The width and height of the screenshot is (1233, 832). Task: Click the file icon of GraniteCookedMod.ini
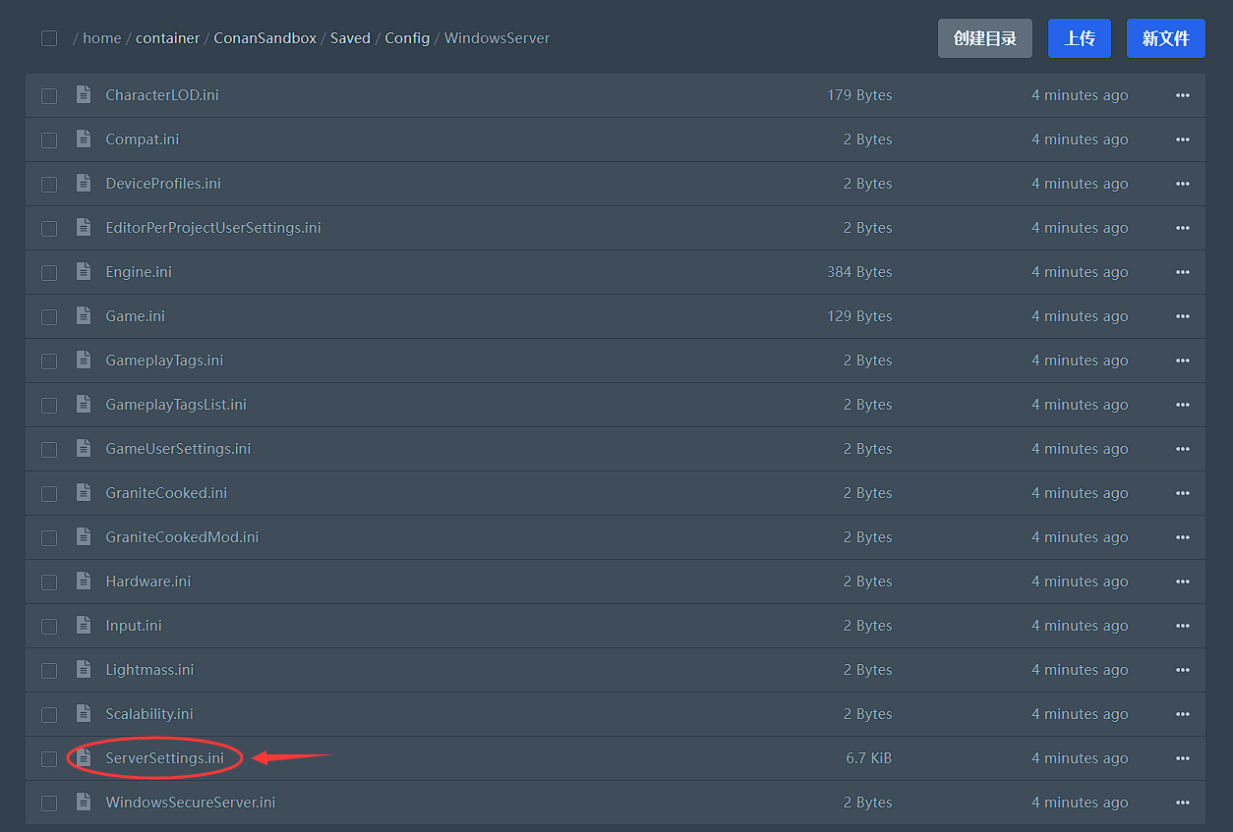(84, 536)
